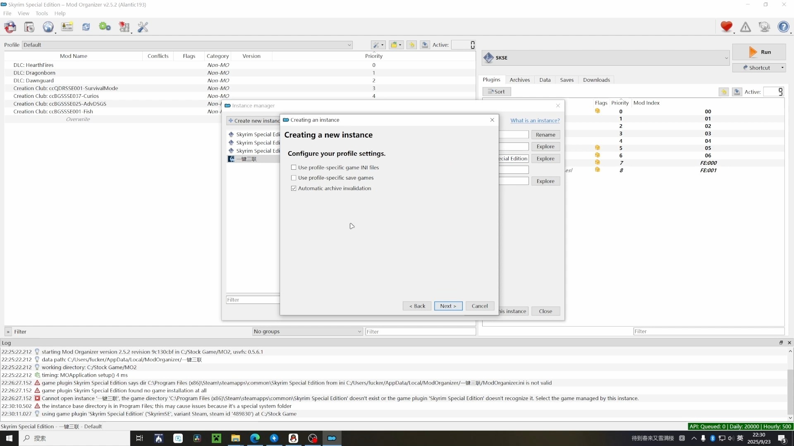
Task: Click the Next > button
Action: [x=448, y=306]
